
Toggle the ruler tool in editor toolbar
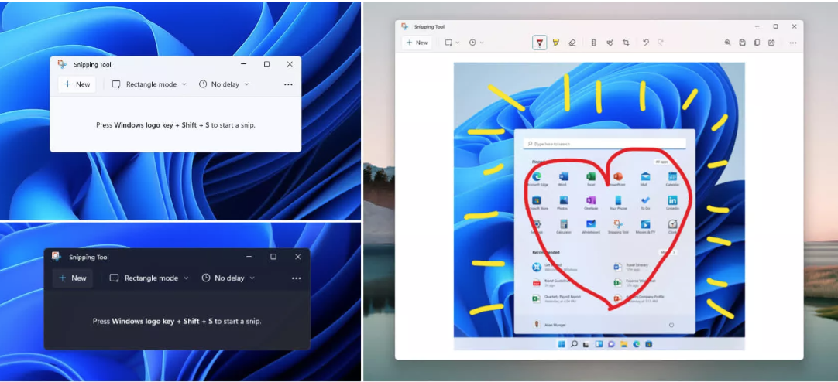tap(593, 43)
